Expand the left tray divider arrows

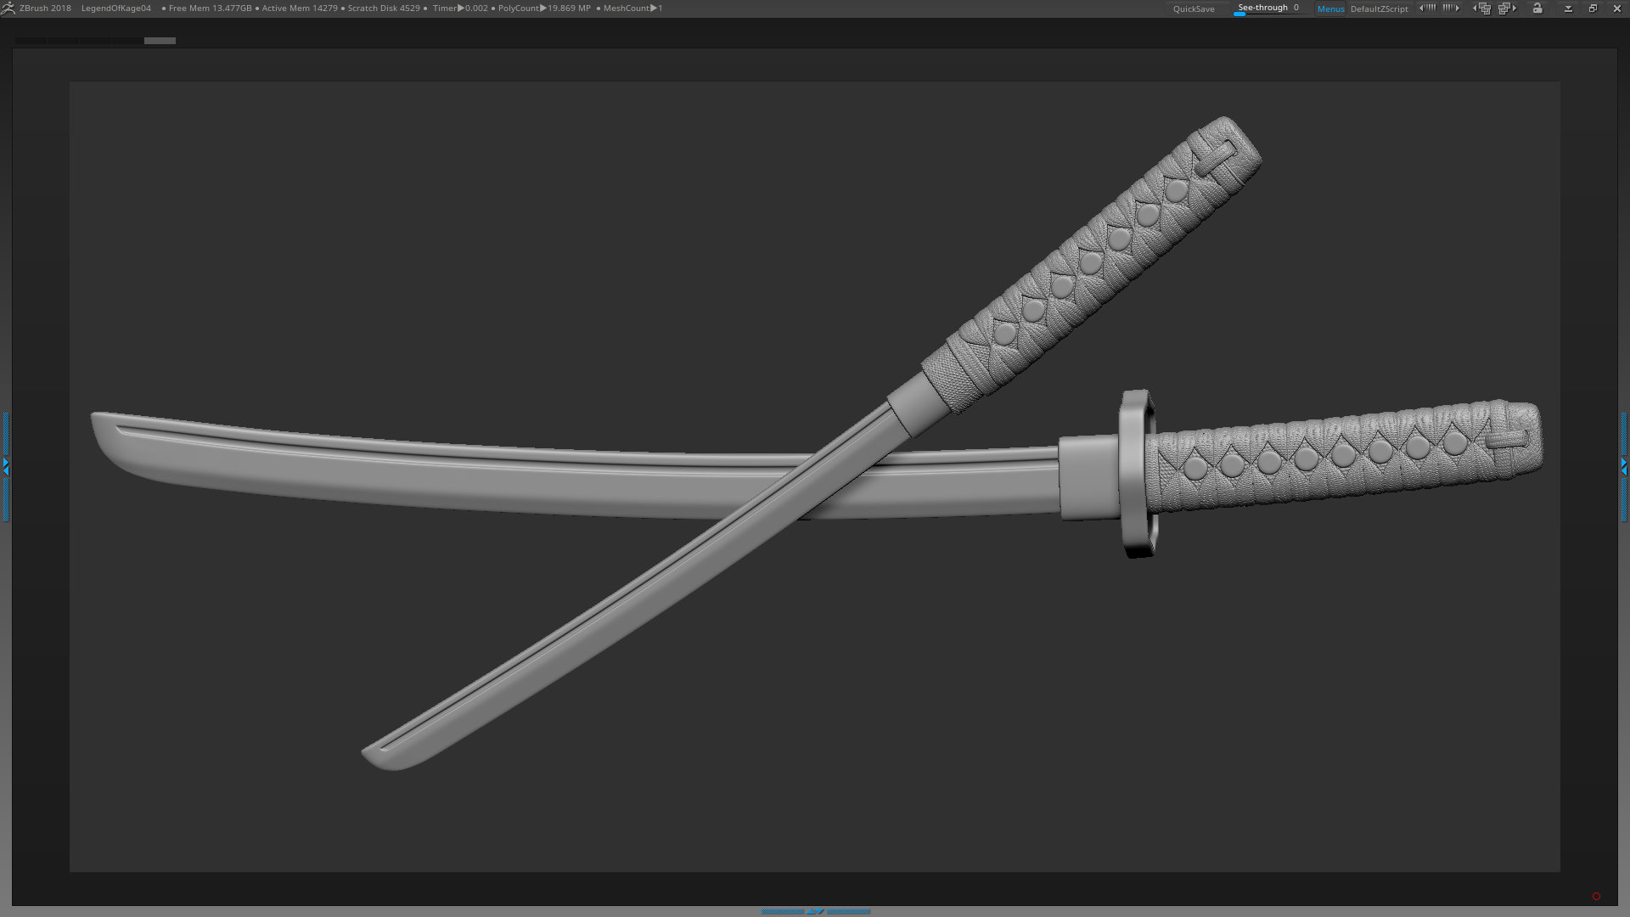5,466
